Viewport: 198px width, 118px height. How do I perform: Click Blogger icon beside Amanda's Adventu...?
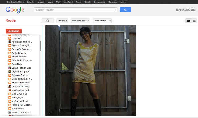click(x=10, y=49)
